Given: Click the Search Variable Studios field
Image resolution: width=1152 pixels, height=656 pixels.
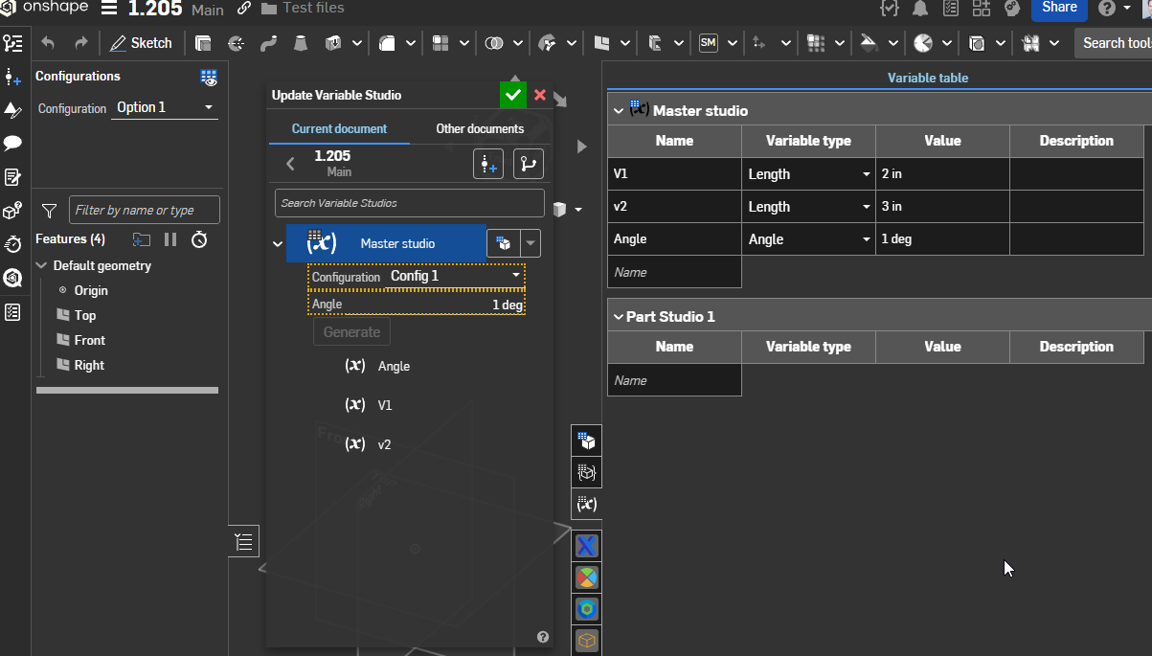Looking at the screenshot, I should [x=409, y=203].
